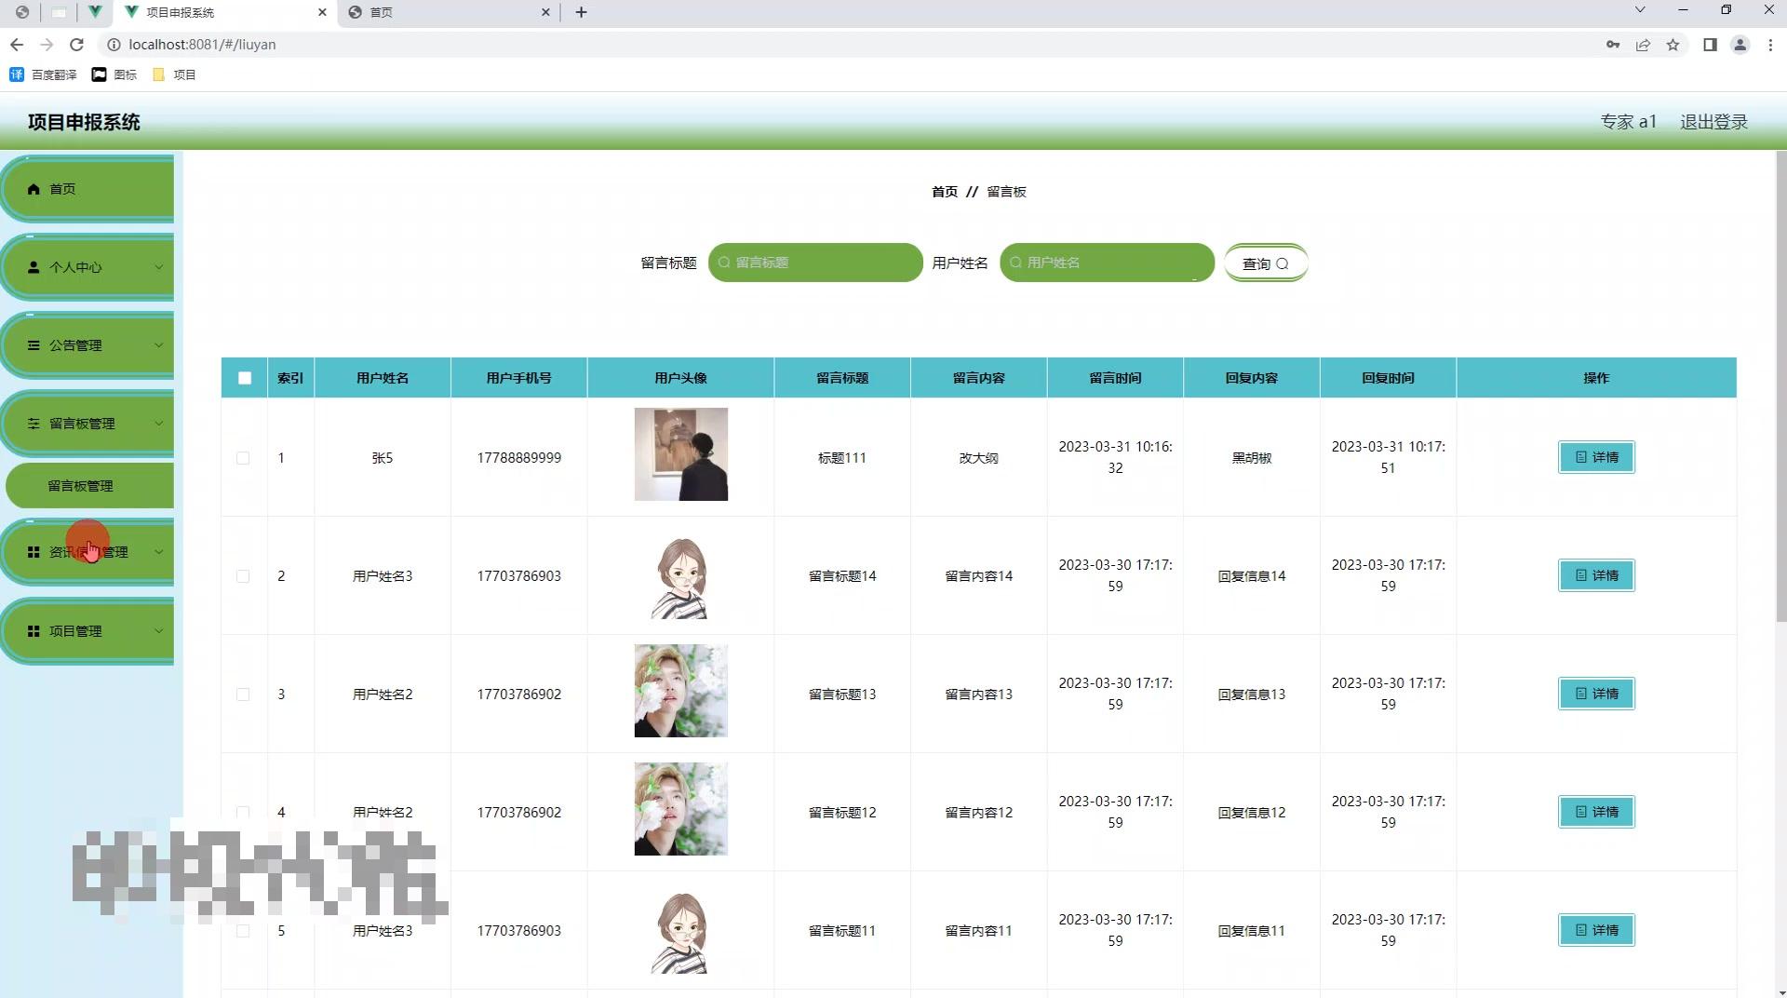The height and width of the screenshot is (998, 1787).
Task: Check the checkbox for row 1 张5
Action: (x=243, y=458)
